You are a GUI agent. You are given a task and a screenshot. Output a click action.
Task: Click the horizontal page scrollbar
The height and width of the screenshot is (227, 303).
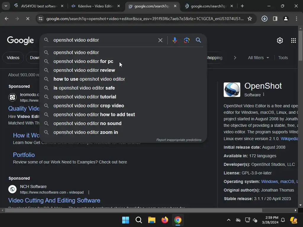pyautogui.click(x=133, y=210)
